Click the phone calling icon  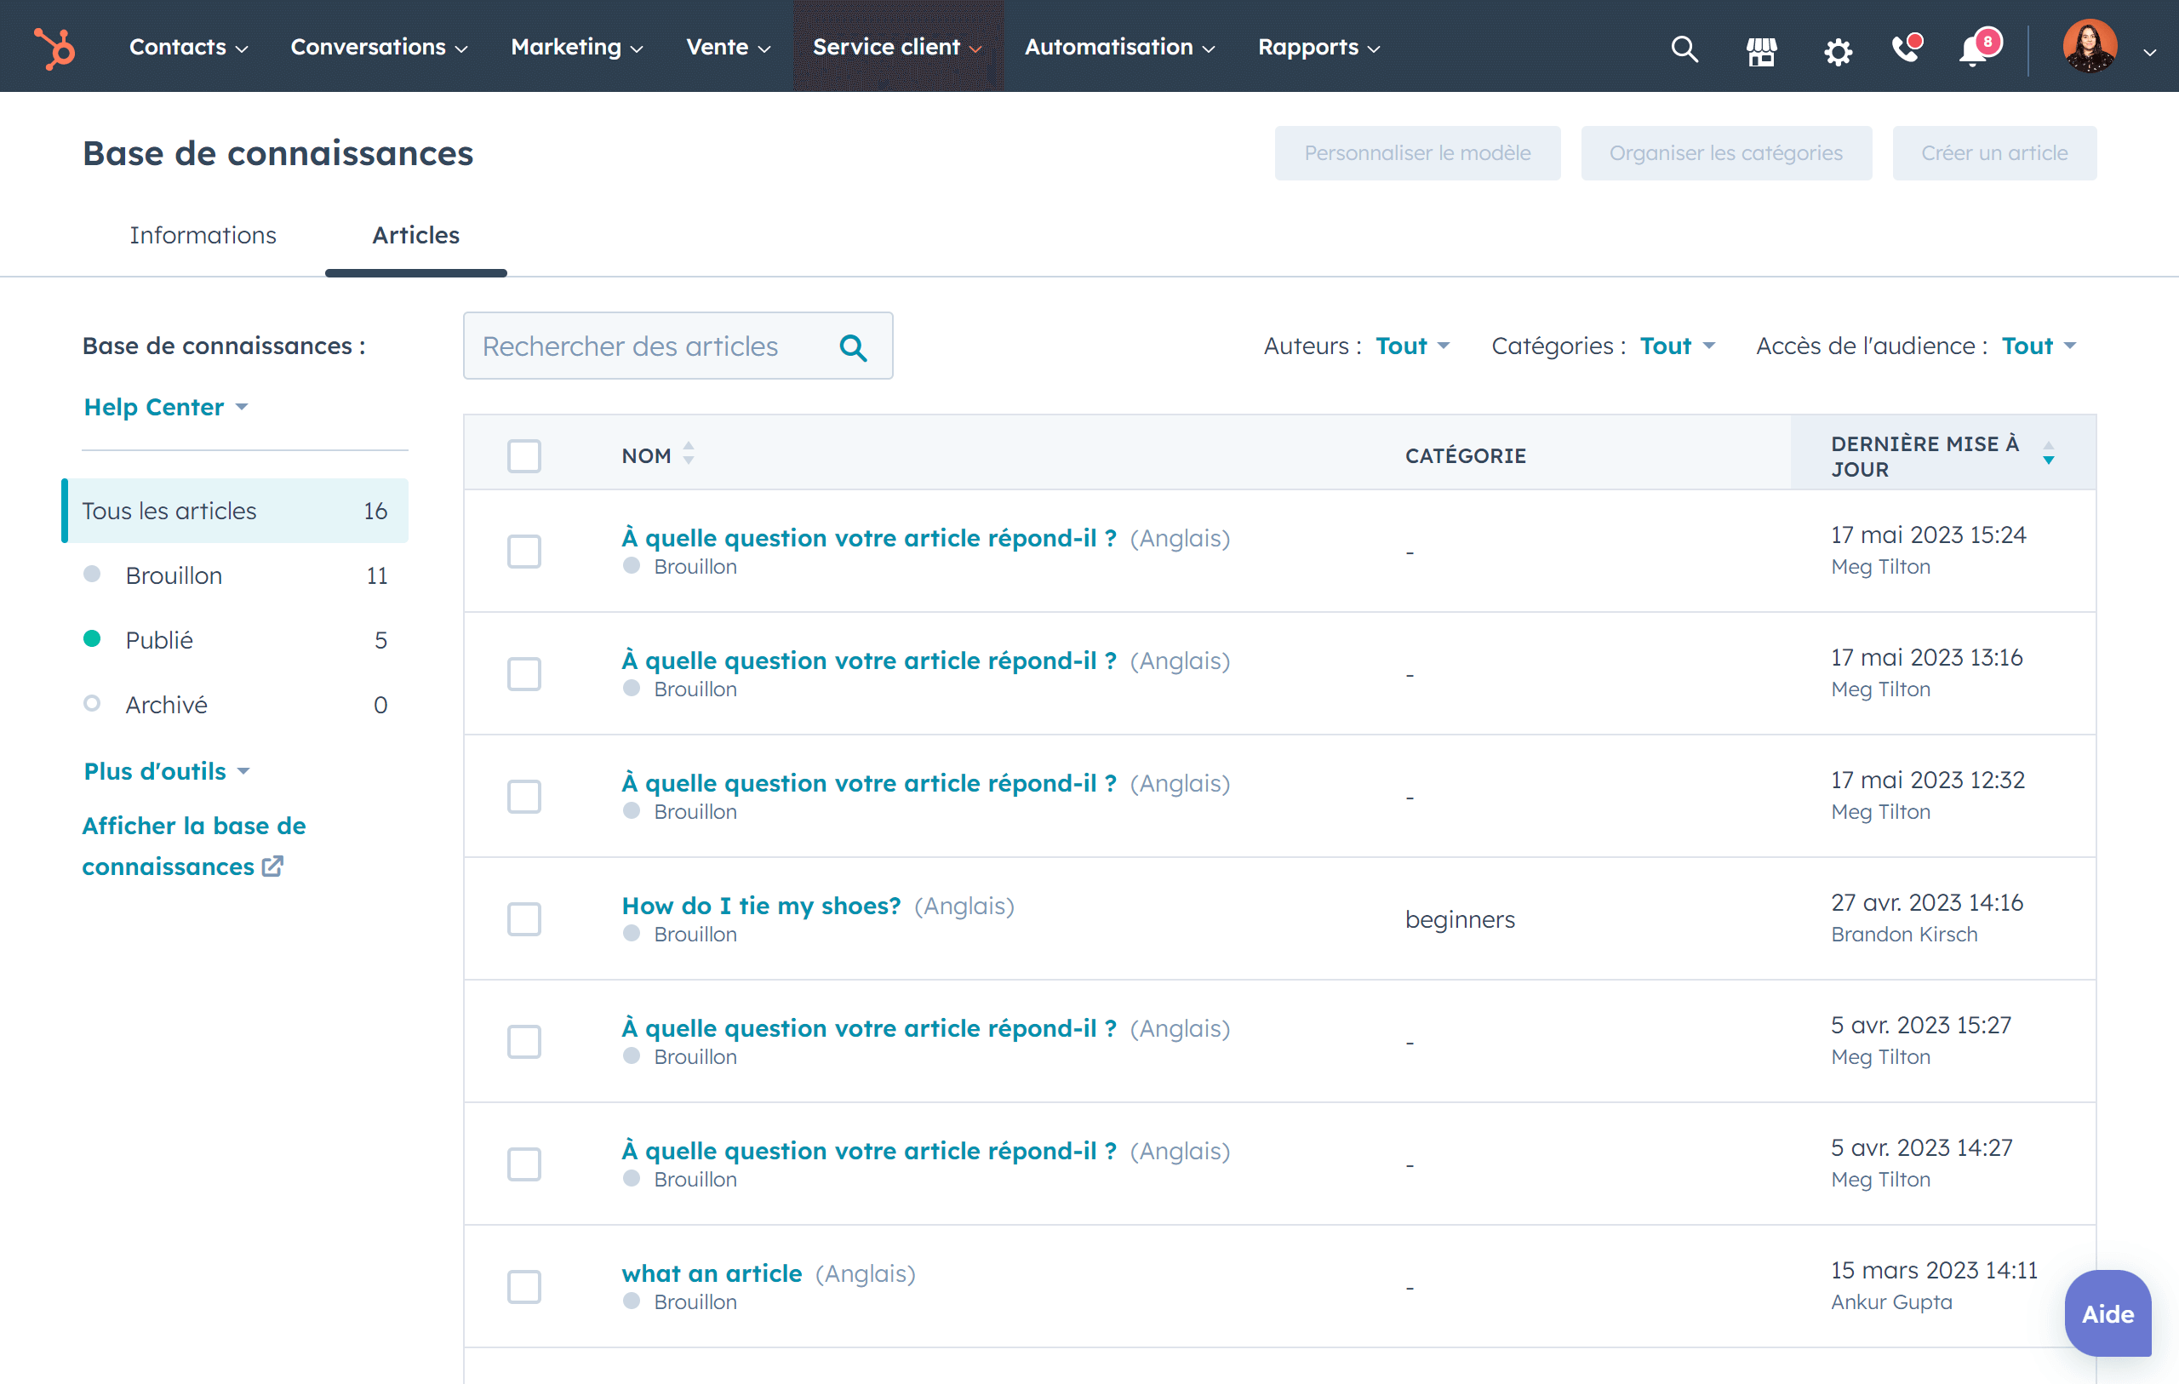tap(1906, 49)
